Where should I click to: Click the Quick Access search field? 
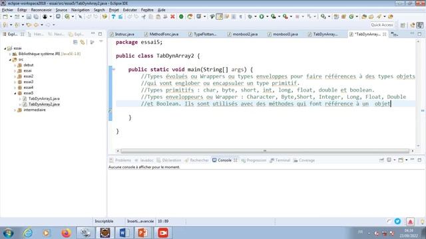381,25
